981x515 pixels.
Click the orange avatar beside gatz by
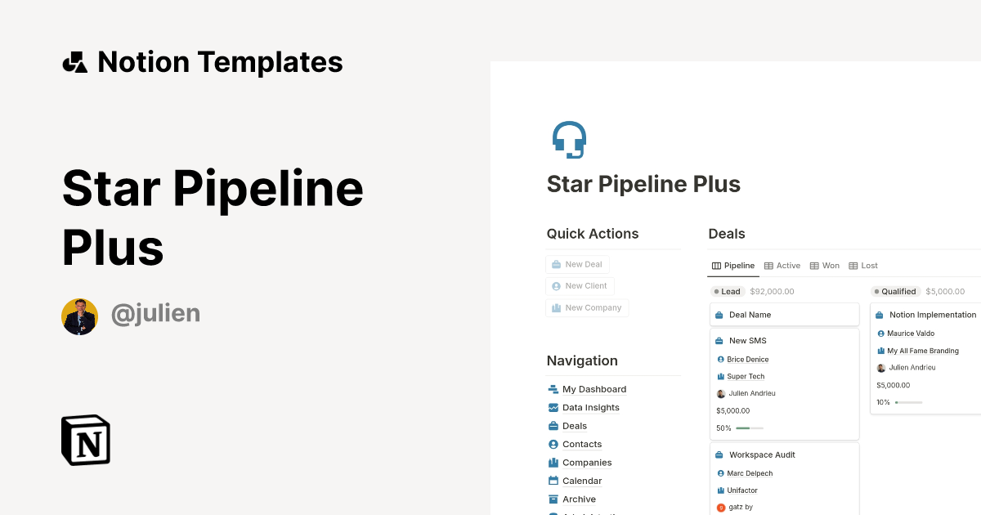pyautogui.click(x=720, y=506)
